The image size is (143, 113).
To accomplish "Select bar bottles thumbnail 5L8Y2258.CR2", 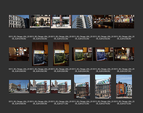I will pos(124,22).
